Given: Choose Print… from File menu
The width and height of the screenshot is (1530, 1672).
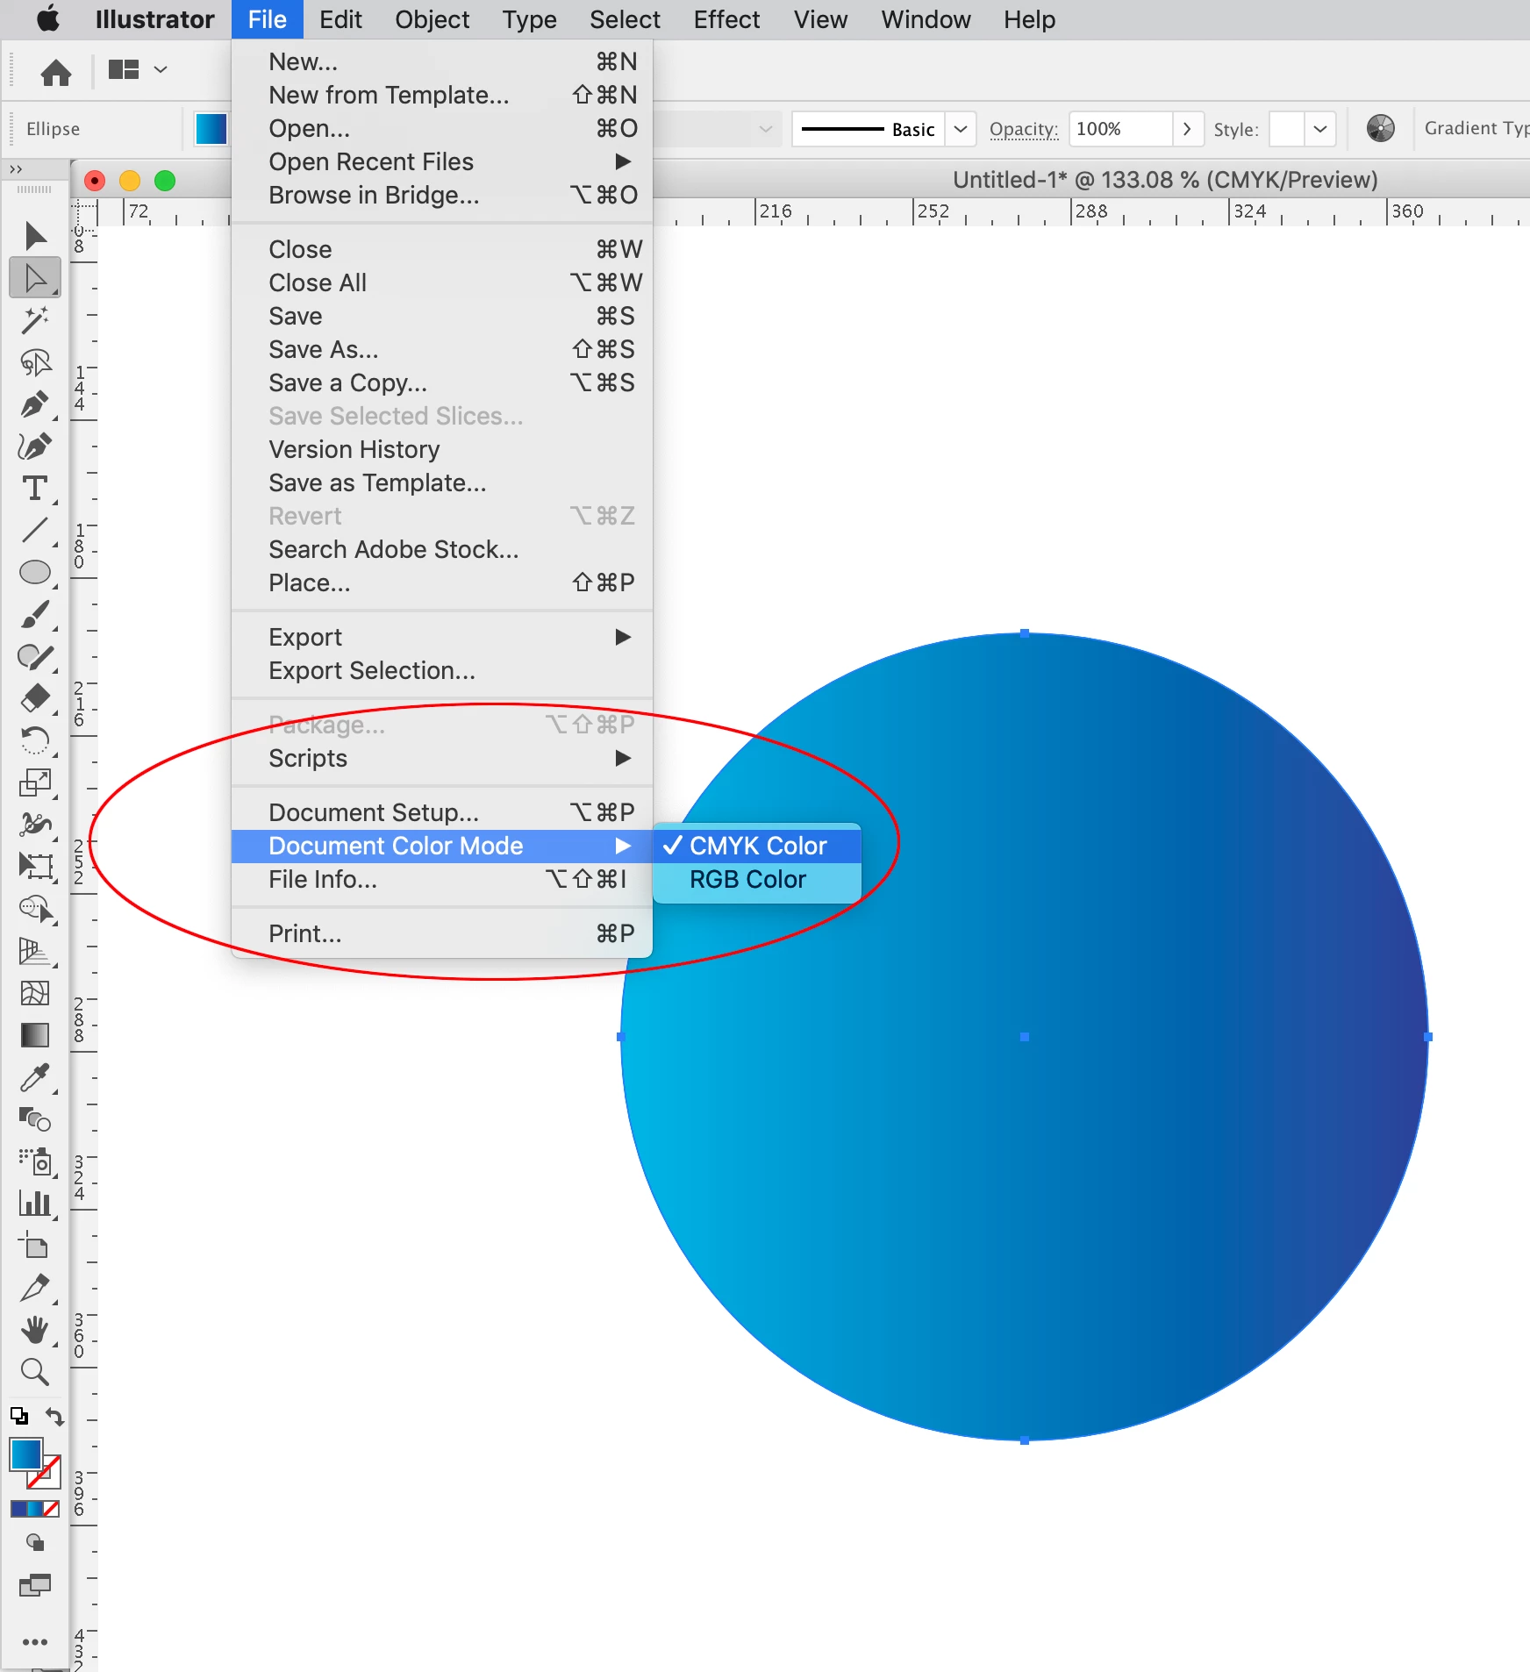Looking at the screenshot, I should coord(442,933).
